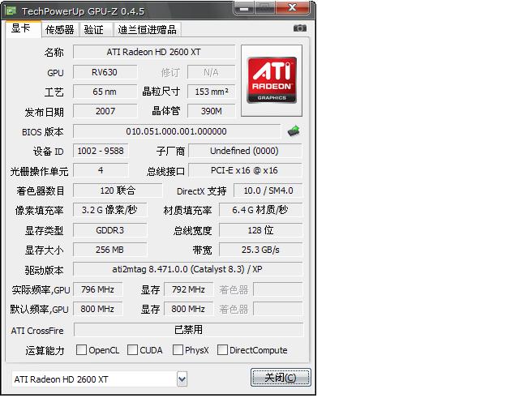Expand the ATI Radeon HD 2600 XT dropdown
The height and width of the screenshot is (415, 519).
coord(182,379)
